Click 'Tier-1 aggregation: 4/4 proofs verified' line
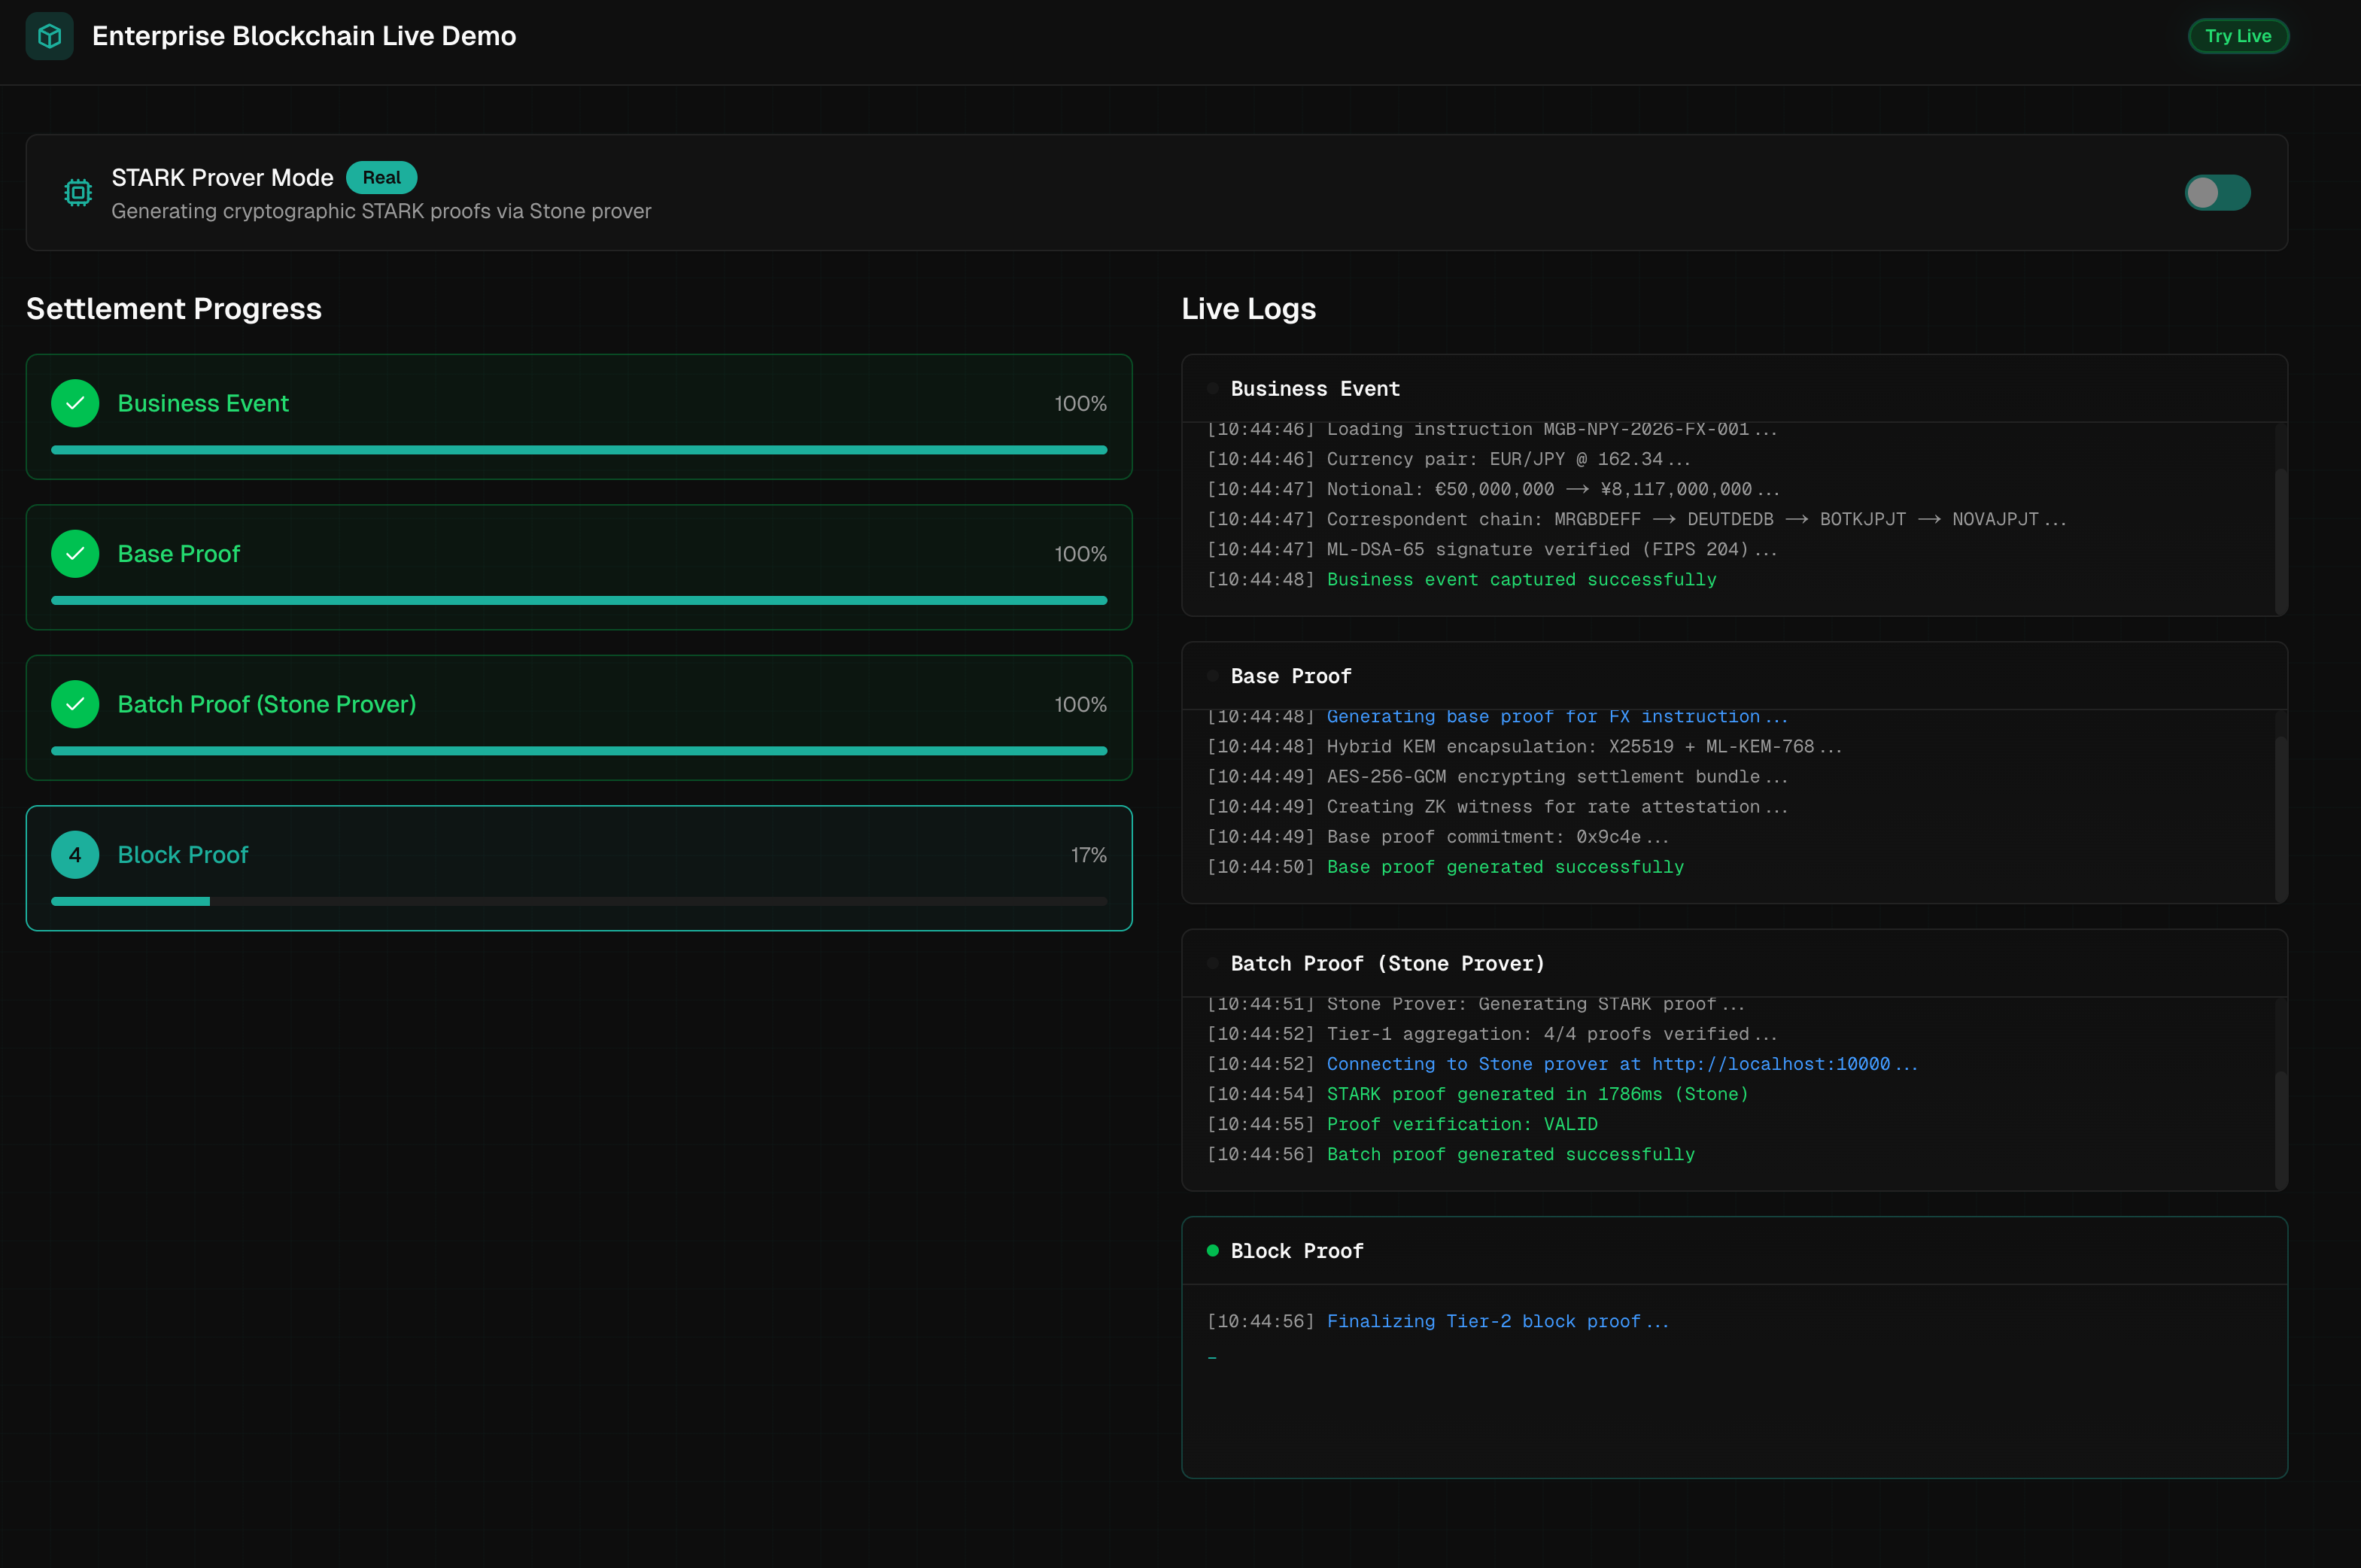The image size is (2361, 1568). (x=1491, y=1033)
